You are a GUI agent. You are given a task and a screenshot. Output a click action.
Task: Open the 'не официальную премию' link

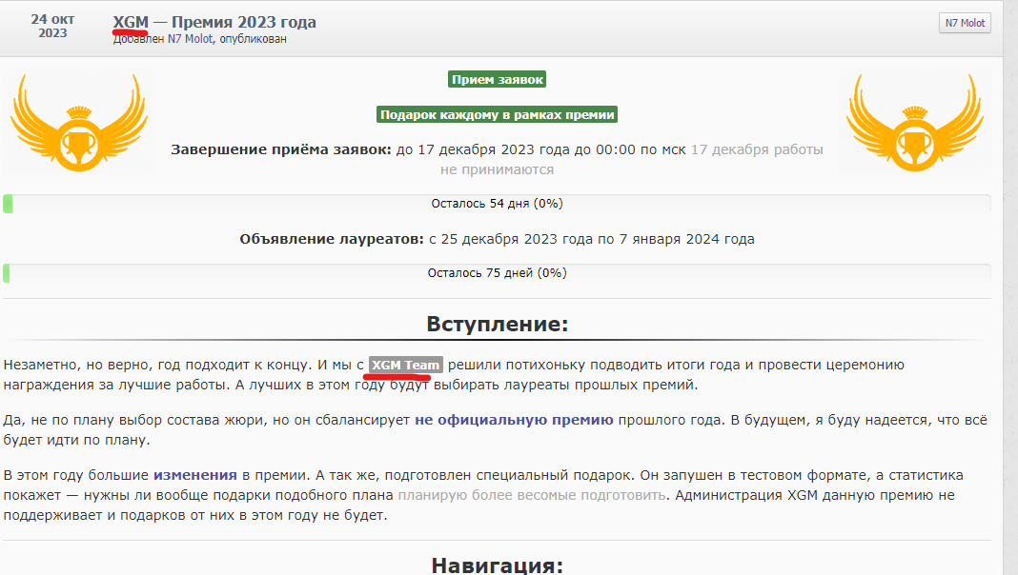(514, 420)
